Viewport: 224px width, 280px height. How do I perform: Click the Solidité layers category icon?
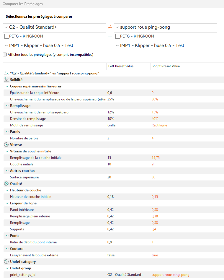pos(6,80)
